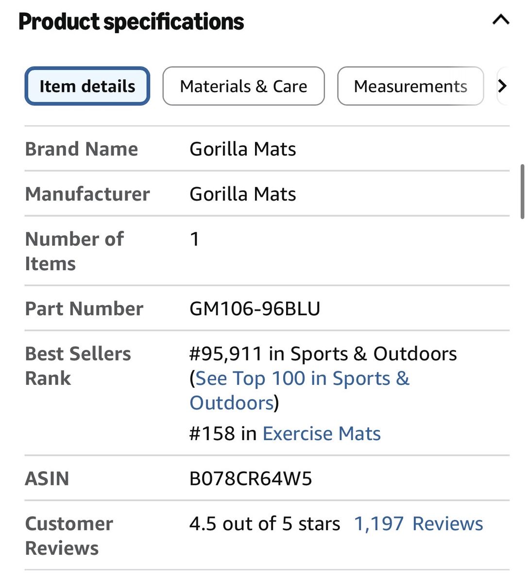
Task: Click the Best Sellers Rank label
Action: [78, 366]
